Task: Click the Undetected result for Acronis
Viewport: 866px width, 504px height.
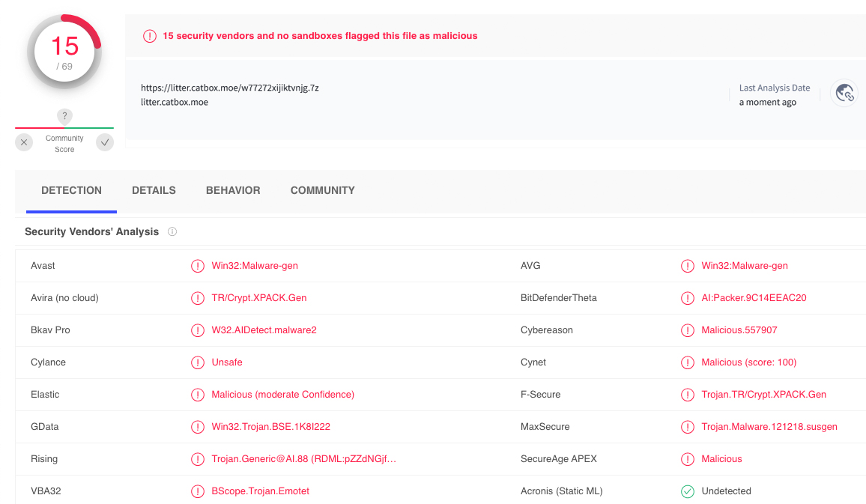Action: point(726,491)
